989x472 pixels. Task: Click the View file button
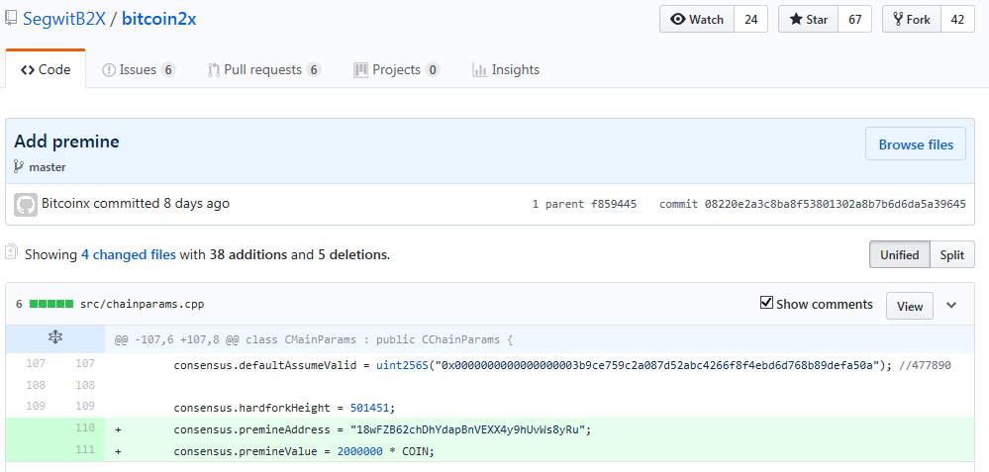[x=910, y=306]
